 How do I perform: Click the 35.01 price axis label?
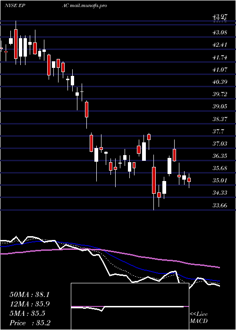click(220, 181)
